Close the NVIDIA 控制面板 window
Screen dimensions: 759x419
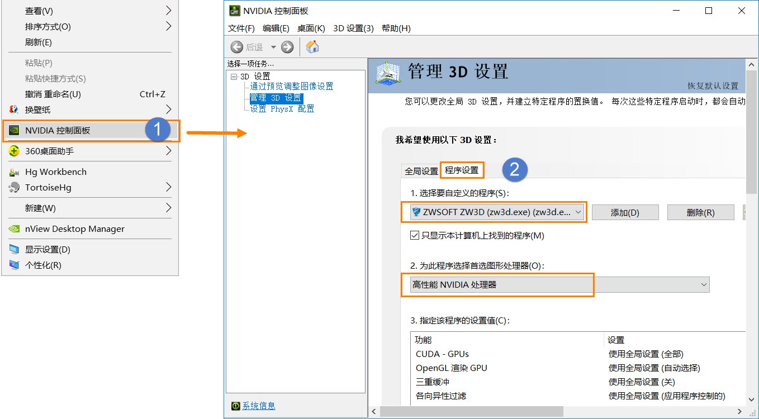pyautogui.click(x=742, y=11)
